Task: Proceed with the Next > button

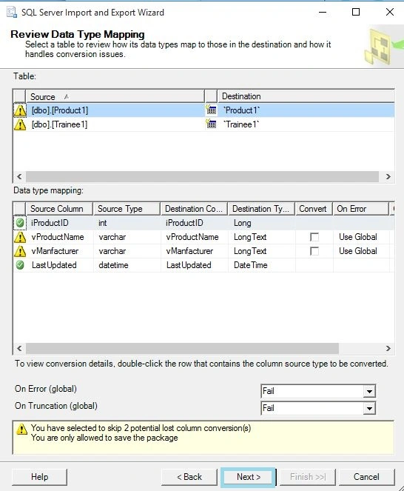Action: (x=249, y=477)
